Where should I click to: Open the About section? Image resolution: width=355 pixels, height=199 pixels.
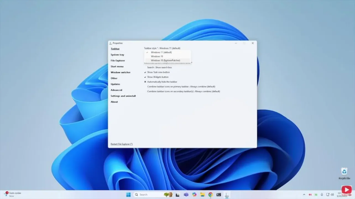[x=114, y=102]
